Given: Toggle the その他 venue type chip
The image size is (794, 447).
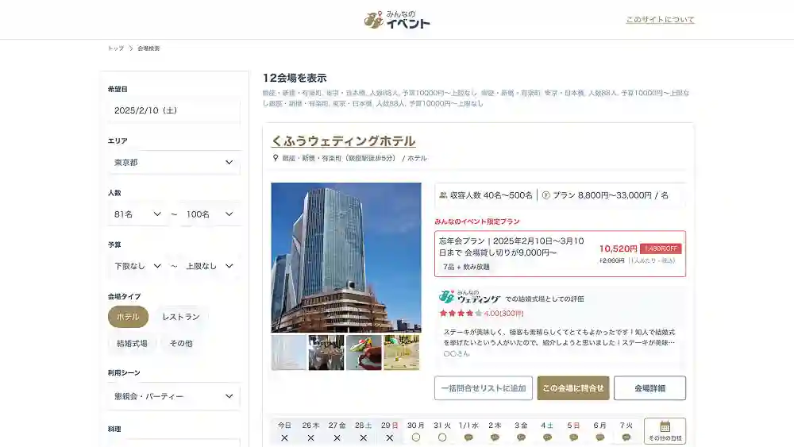Looking at the screenshot, I should pyautogui.click(x=181, y=343).
